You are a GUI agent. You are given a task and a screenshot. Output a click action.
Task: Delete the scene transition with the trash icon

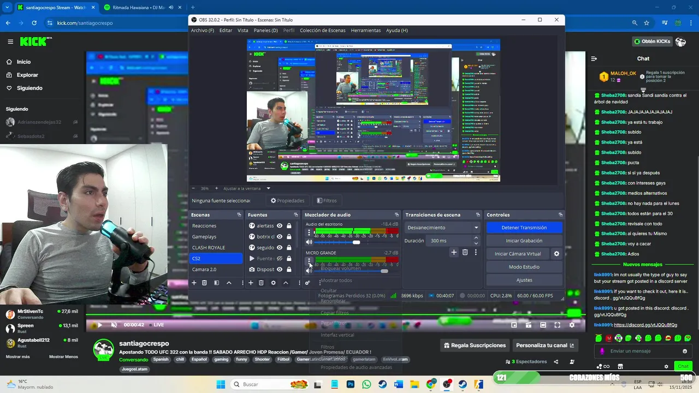pyautogui.click(x=465, y=252)
